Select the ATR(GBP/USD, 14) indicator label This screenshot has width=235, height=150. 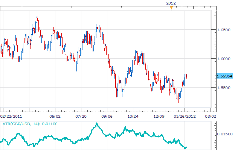30,124
